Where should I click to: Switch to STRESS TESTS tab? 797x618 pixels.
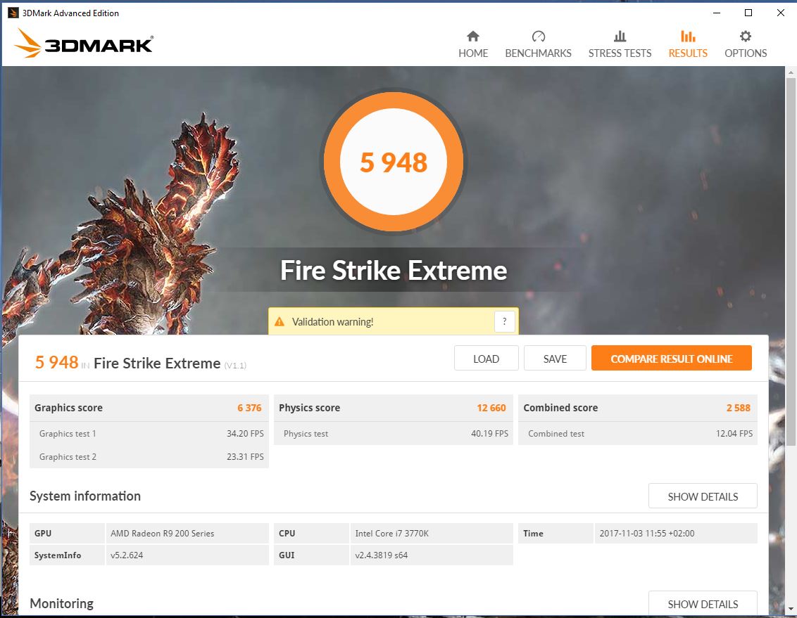[620, 53]
